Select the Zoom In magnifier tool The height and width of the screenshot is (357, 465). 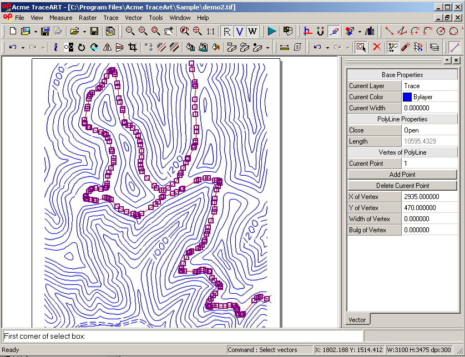[x=141, y=32]
